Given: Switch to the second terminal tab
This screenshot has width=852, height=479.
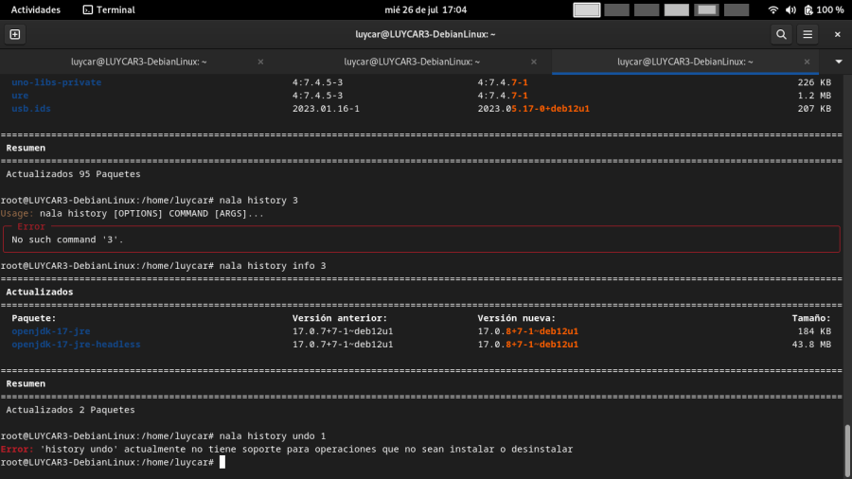Looking at the screenshot, I should click(x=411, y=62).
